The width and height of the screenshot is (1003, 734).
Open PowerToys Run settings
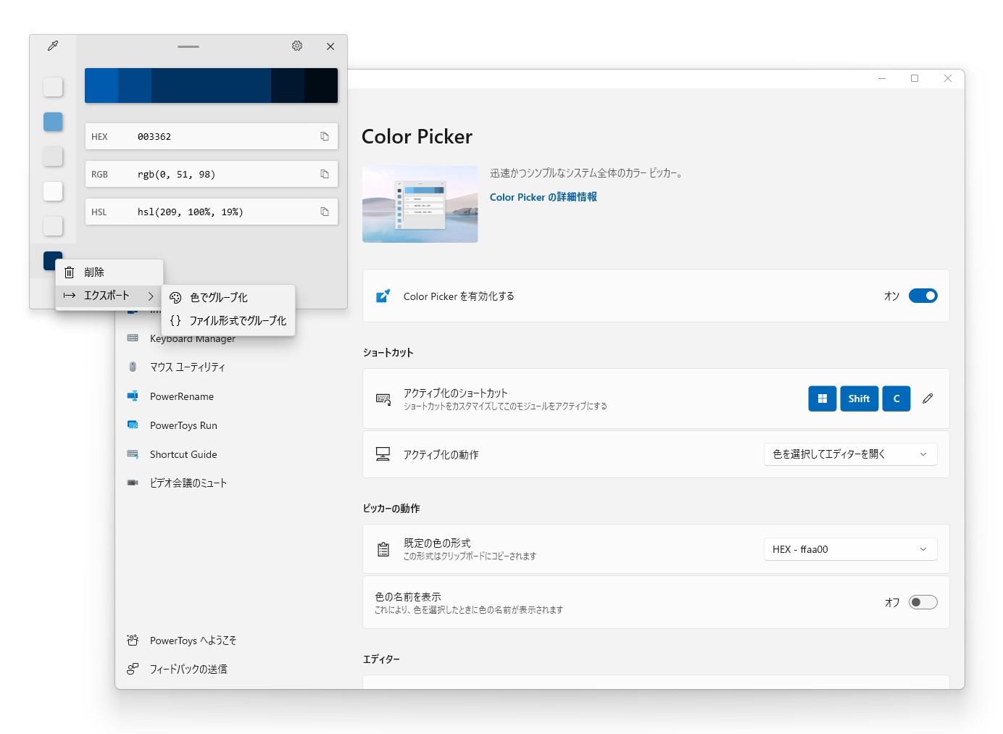point(183,425)
